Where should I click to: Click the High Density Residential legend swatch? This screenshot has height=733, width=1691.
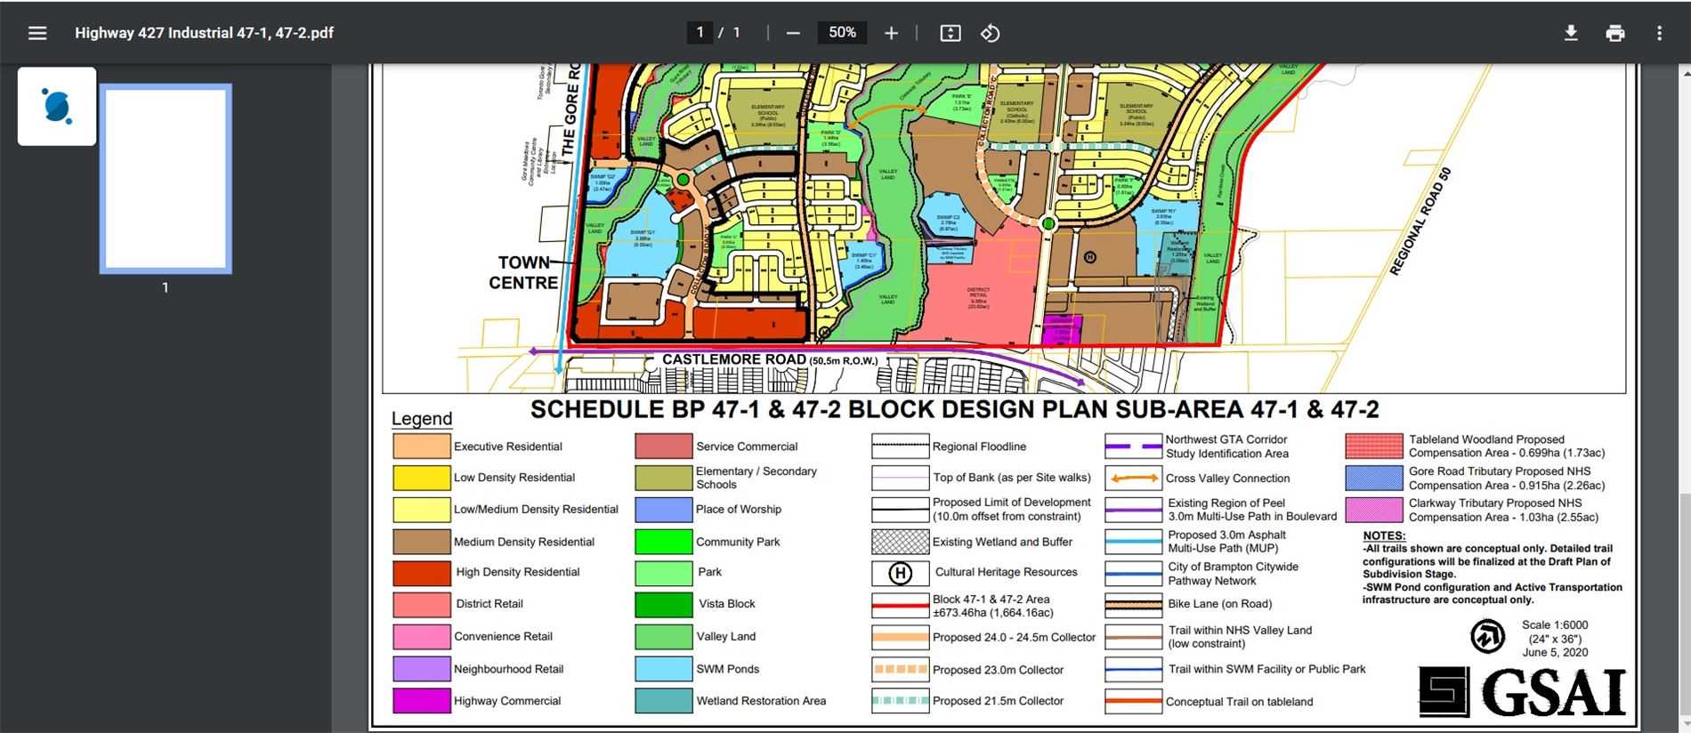coord(422,573)
